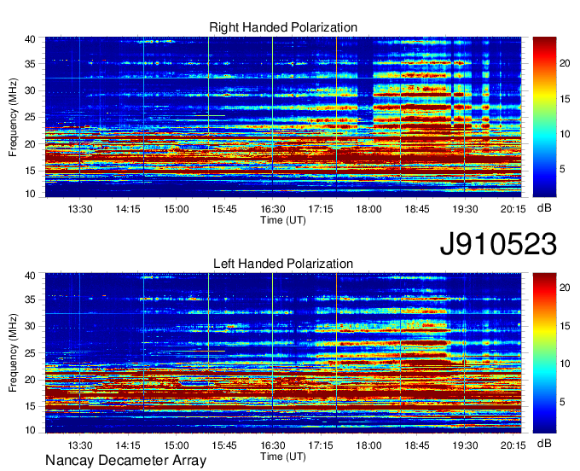Click the bottom plot's "Frequency (MHz)" axis label
This screenshot has width=580, height=471.
tap(13, 353)
